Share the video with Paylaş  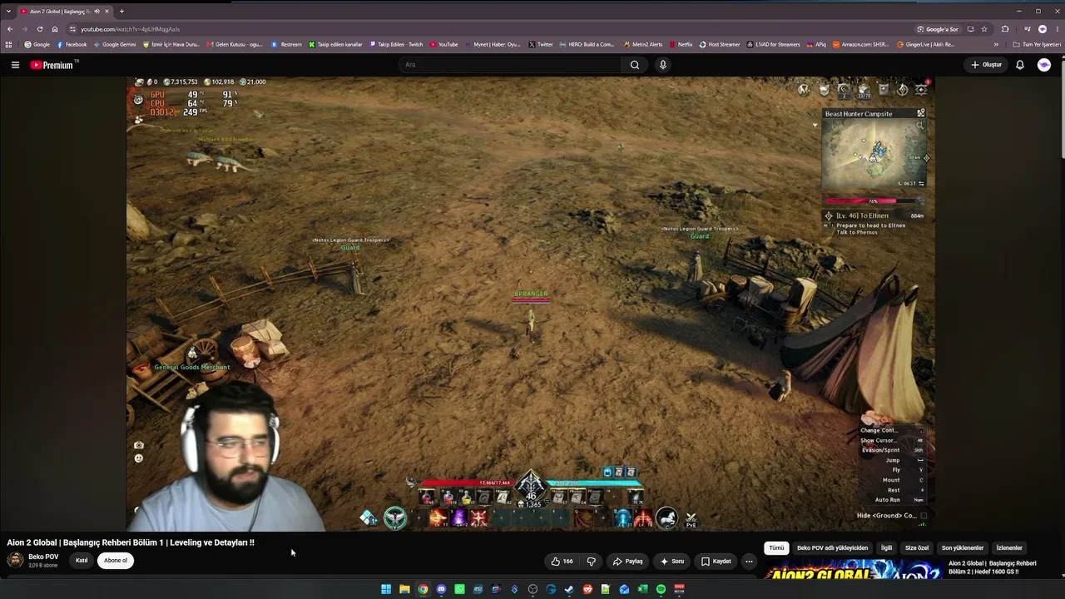[628, 561]
